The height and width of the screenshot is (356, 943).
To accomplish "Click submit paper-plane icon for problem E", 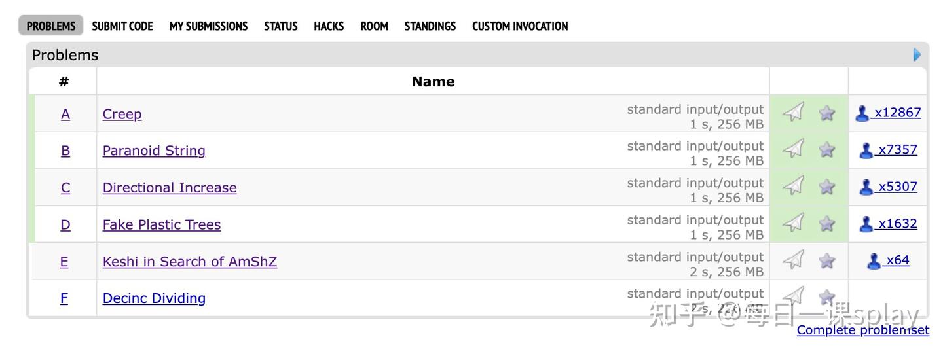I will pos(793,260).
